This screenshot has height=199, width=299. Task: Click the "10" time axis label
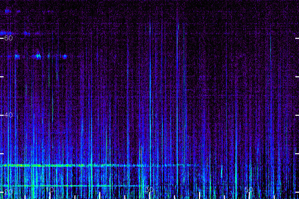50,189
